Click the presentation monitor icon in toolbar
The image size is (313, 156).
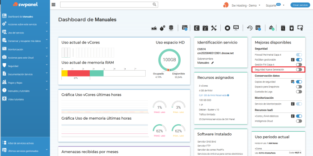coord(236,28)
